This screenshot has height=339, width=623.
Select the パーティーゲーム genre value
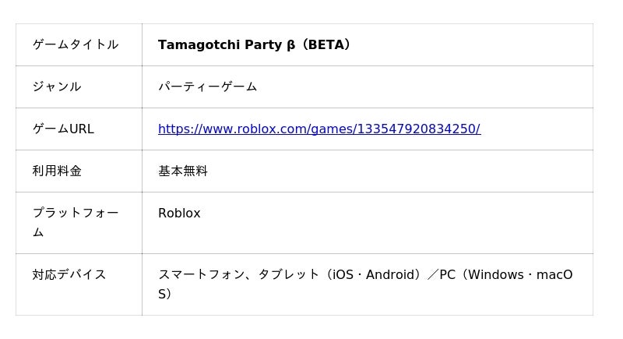pyautogui.click(x=207, y=87)
